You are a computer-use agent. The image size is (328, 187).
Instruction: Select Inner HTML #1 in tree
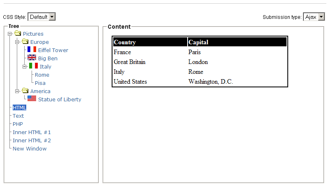[x=32, y=132]
